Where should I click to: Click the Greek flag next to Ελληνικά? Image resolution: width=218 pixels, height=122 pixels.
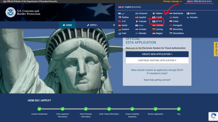137,13
